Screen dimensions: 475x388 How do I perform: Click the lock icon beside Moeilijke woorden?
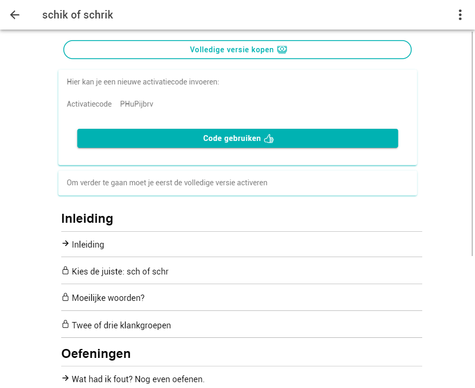[x=65, y=297]
